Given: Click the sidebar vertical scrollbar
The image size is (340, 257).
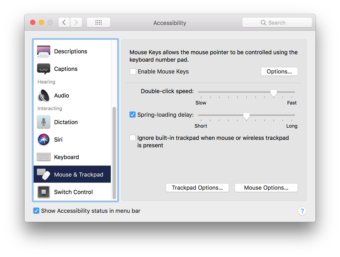Looking at the screenshot, I should point(114,153).
